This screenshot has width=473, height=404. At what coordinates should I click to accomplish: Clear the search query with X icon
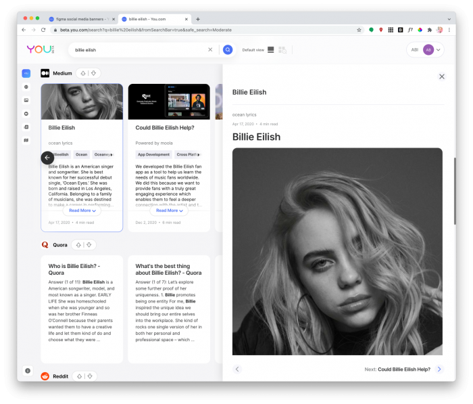click(x=210, y=49)
